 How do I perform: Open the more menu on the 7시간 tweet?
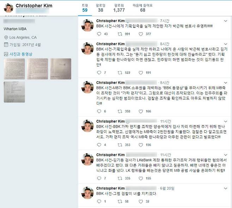(226, 21)
